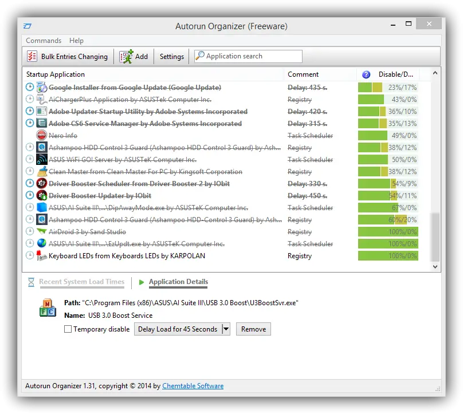Image resolution: width=463 pixels, height=414 pixels.
Task: Click the Keyboard LEDs pin icon
Action: 41,255
